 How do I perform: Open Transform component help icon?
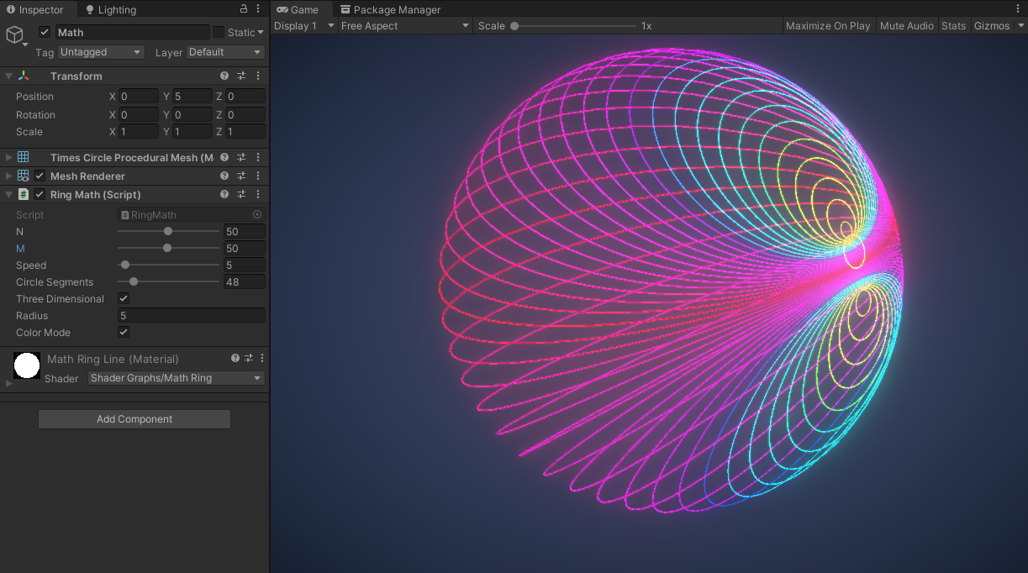[x=224, y=76]
